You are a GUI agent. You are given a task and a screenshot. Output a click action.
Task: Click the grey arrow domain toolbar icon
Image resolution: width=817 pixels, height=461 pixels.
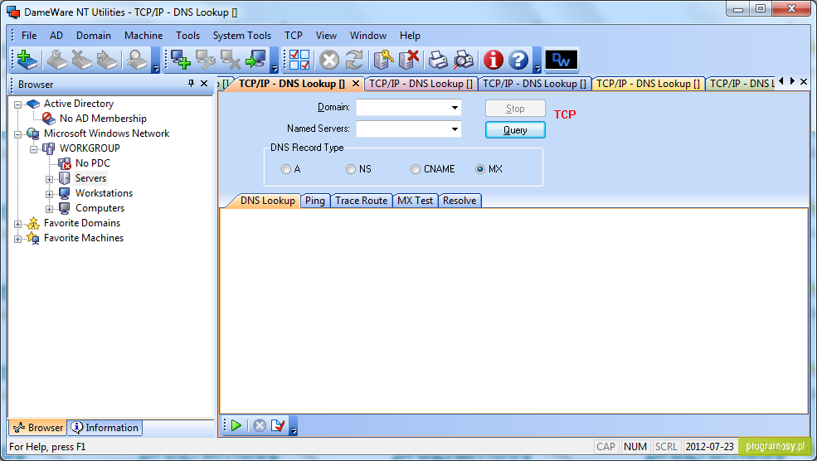107,60
